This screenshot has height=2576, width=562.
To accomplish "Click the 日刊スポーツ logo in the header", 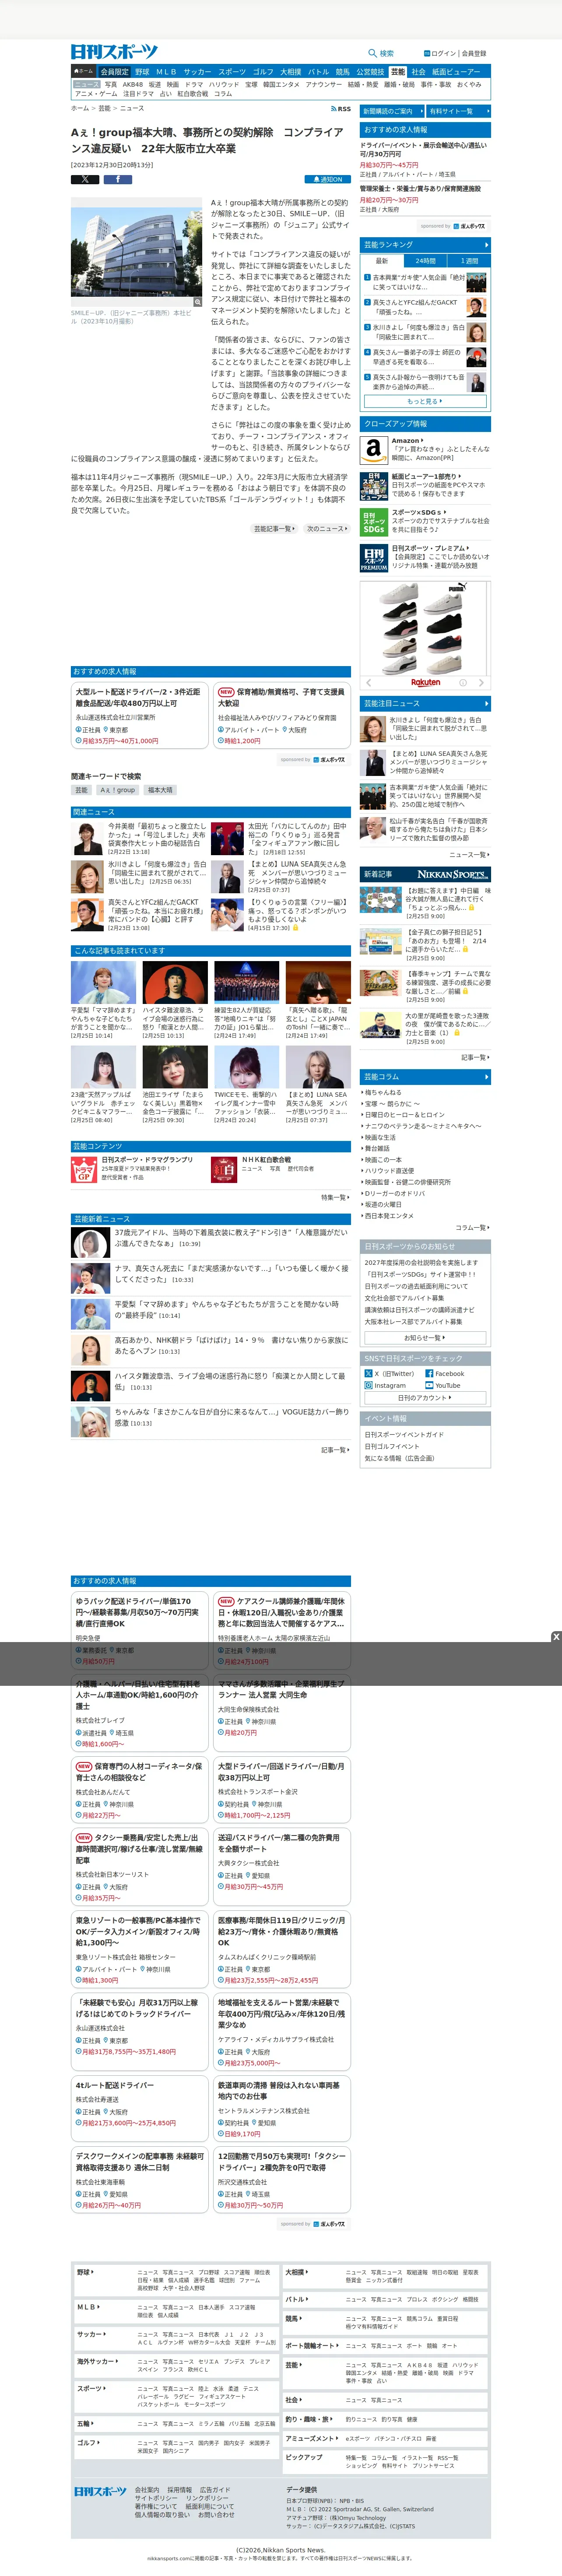I will tap(114, 52).
